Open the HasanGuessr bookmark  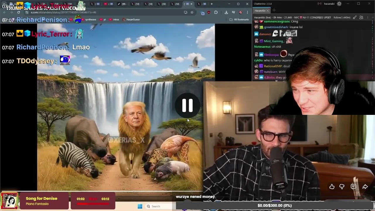131,19
